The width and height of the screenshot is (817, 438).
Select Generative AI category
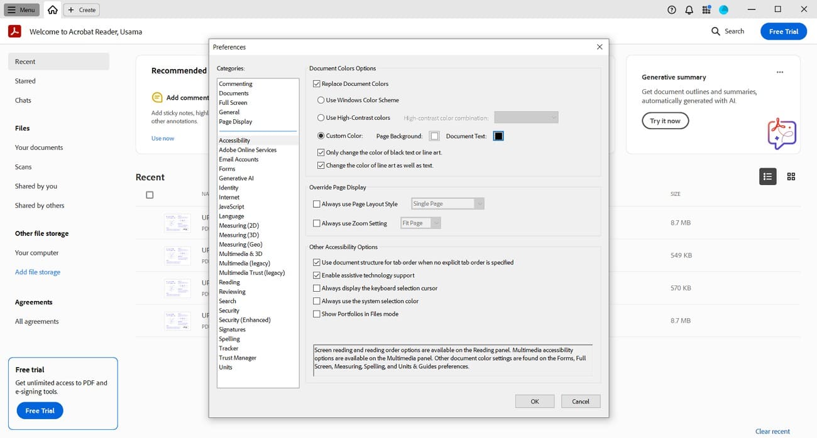pyautogui.click(x=236, y=178)
